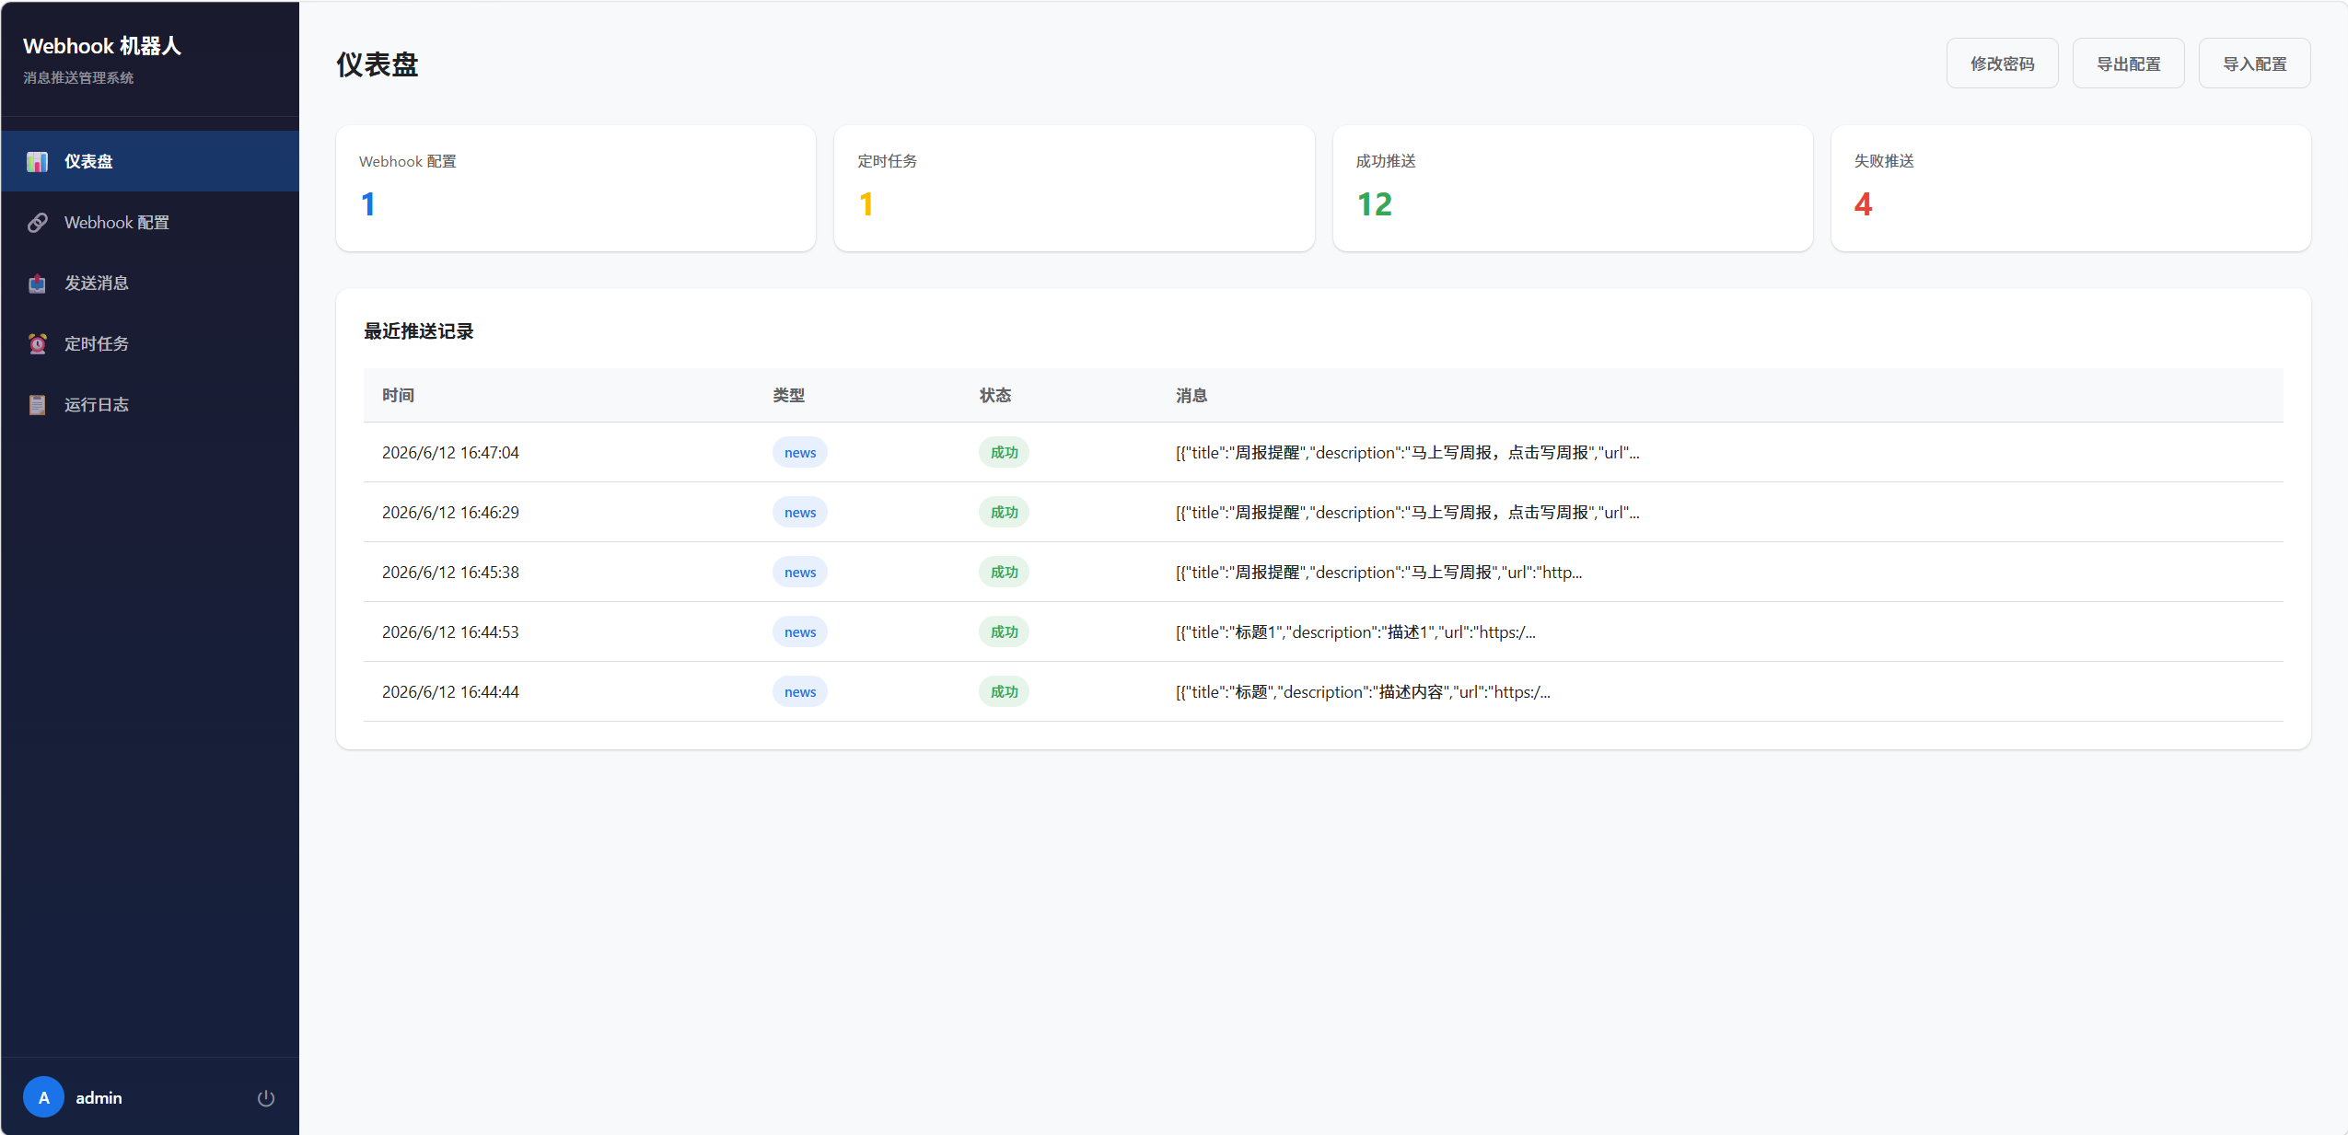The width and height of the screenshot is (2348, 1135).
Task: Open the 运行日志 sidebar page
Action: coord(150,404)
